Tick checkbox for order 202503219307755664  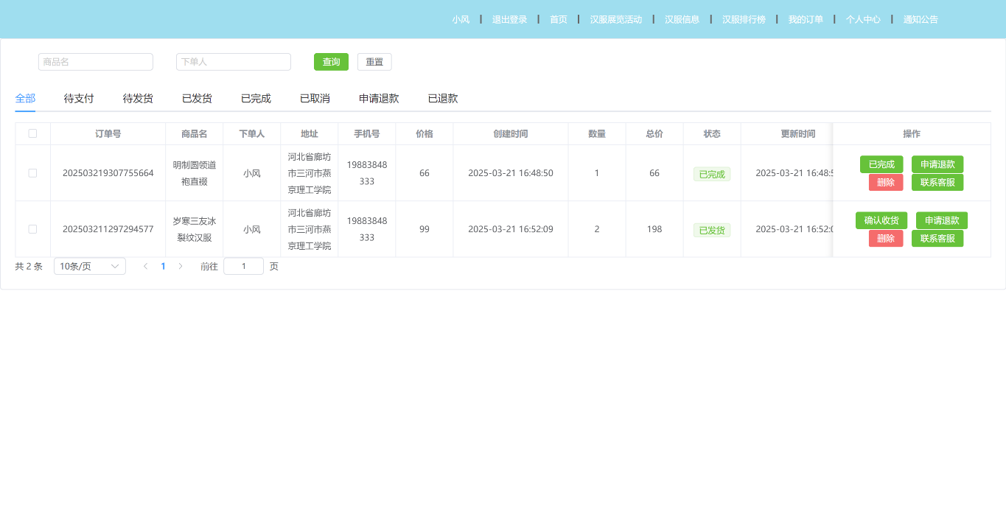(32, 173)
